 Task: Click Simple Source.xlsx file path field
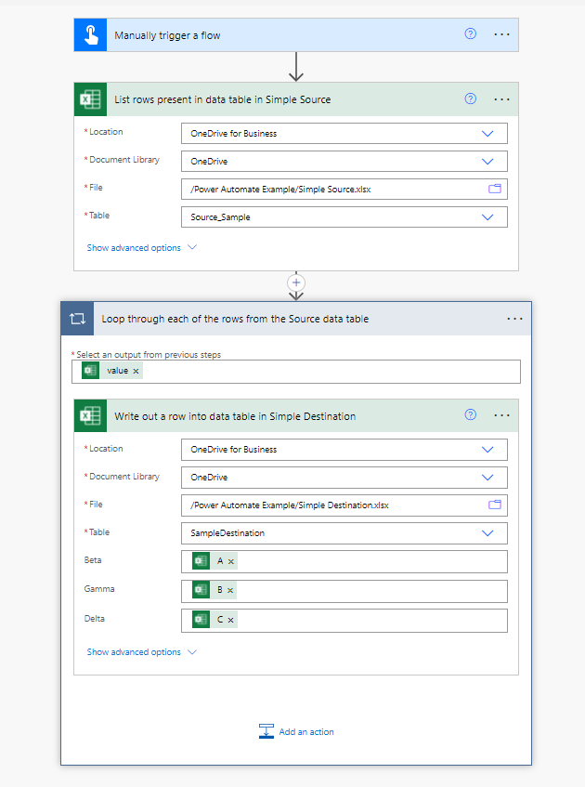pos(344,190)
